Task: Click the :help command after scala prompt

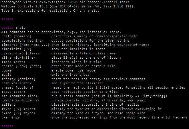Action: point(21,28)
